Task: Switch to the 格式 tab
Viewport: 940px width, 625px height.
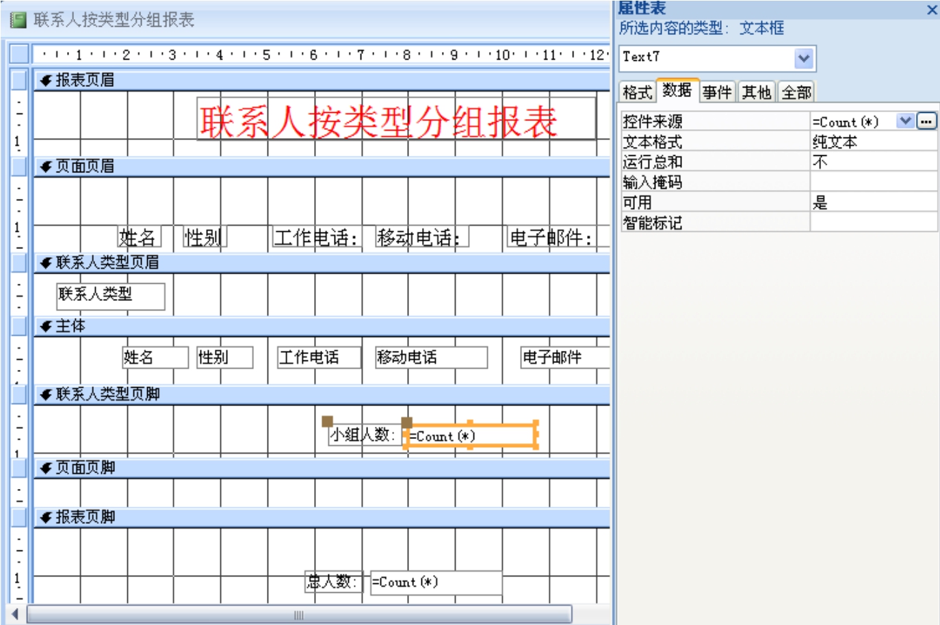Action: coord(637,92)
